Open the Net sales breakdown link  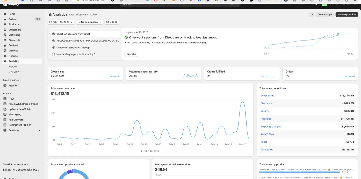(x=266, y=119)
